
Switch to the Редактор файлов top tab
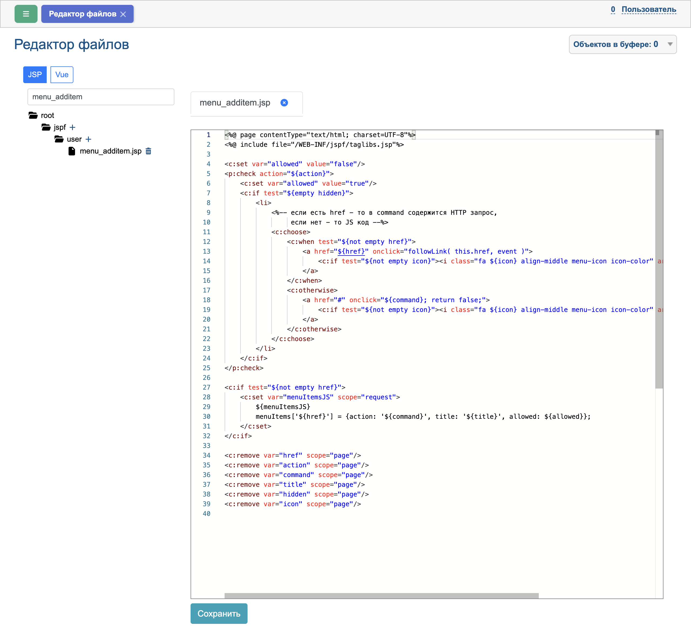[x=83, y=14]
